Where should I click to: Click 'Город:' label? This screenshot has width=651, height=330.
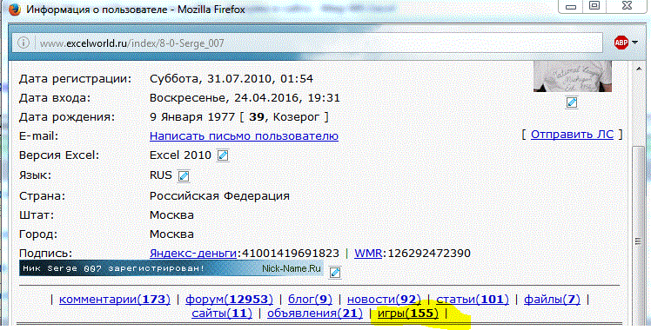point(38,234)
